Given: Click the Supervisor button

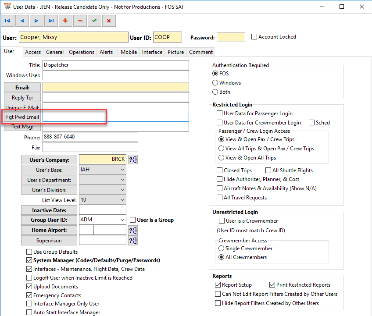Looking at the screenshot, I should click(x=49, y=240).
